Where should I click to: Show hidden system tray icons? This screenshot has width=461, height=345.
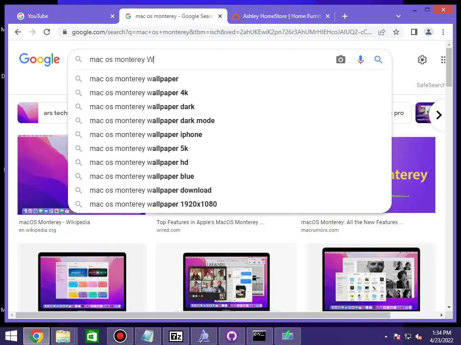tap(386, 336)
